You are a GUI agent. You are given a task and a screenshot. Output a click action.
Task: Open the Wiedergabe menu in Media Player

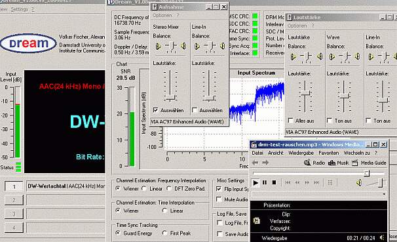point(301,153)
